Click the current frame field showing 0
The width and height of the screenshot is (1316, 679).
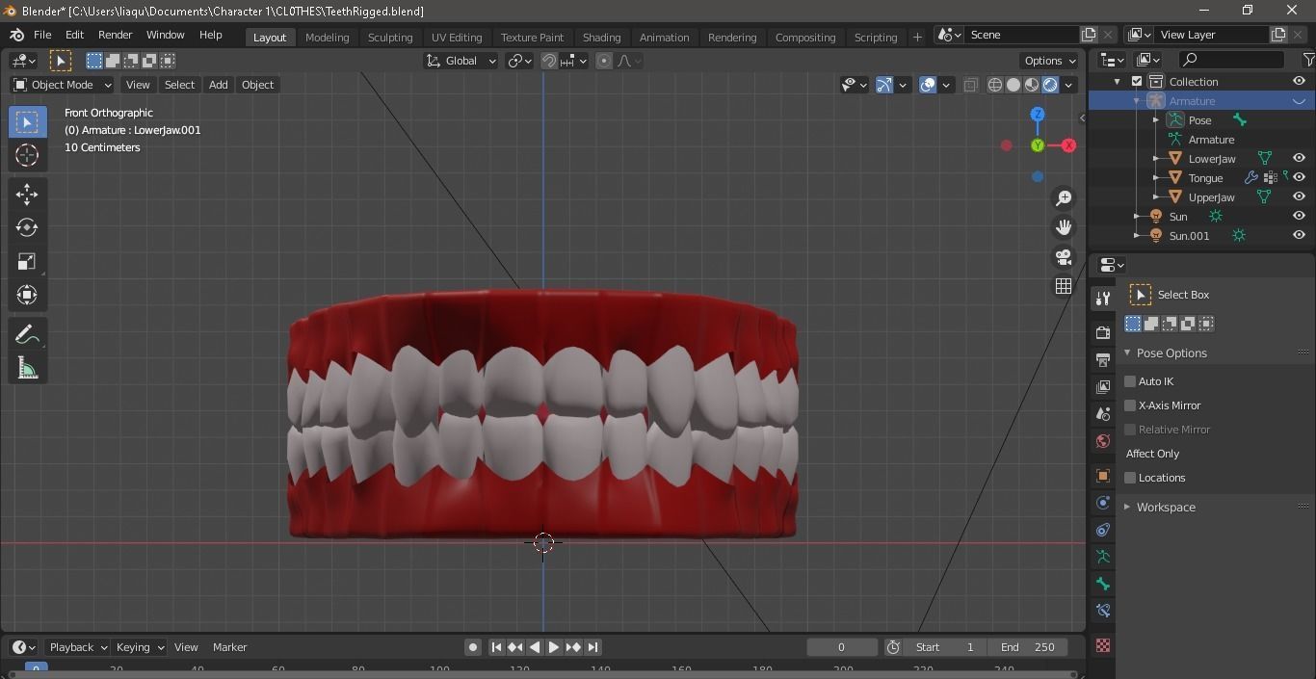click(841, 647)
